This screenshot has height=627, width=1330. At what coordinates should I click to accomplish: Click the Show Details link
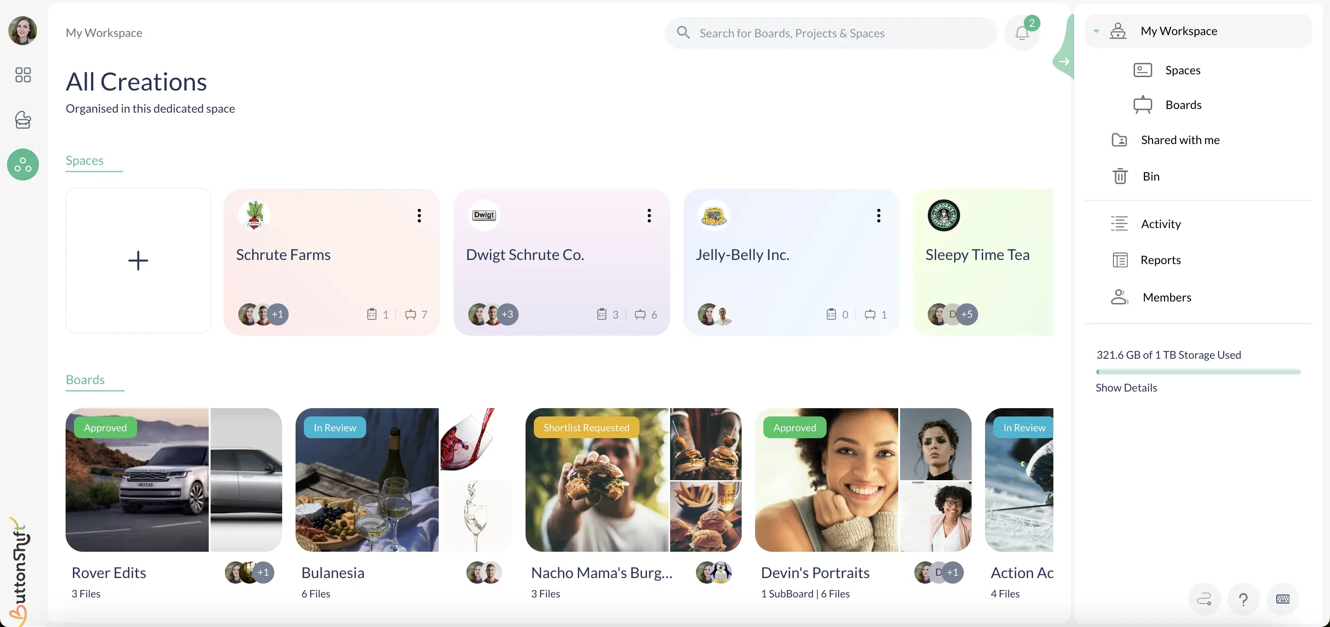tap(1126, 387)
